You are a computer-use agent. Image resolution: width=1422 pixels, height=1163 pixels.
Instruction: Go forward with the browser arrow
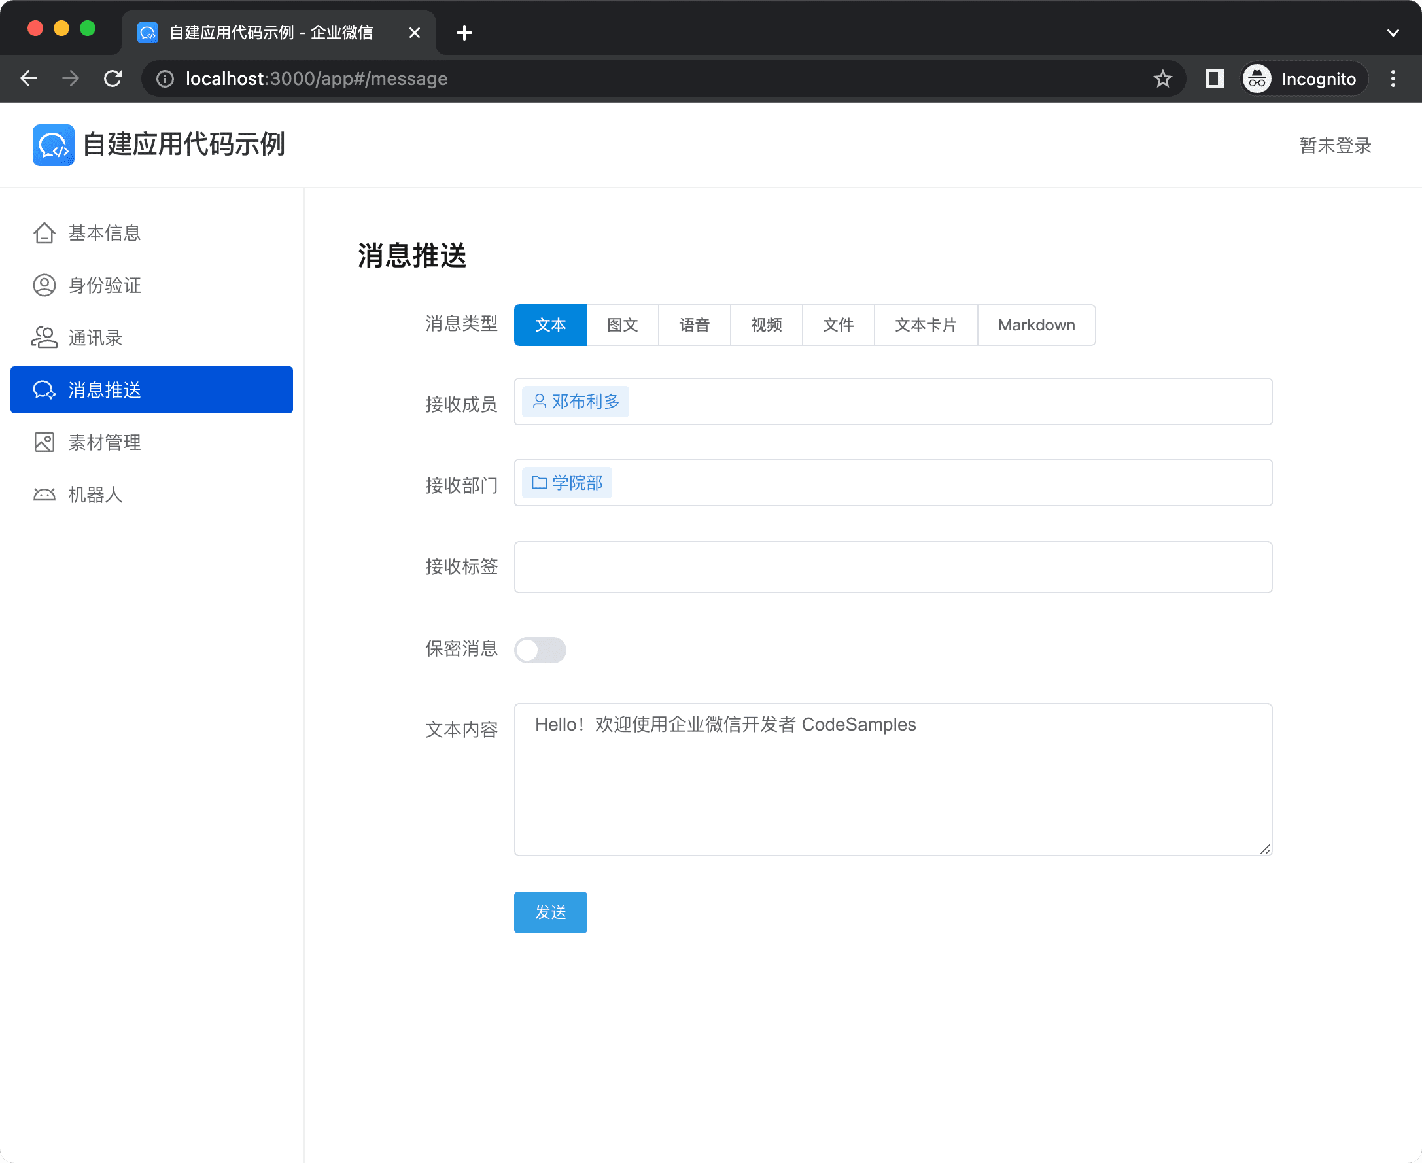(x=71, y=78)
